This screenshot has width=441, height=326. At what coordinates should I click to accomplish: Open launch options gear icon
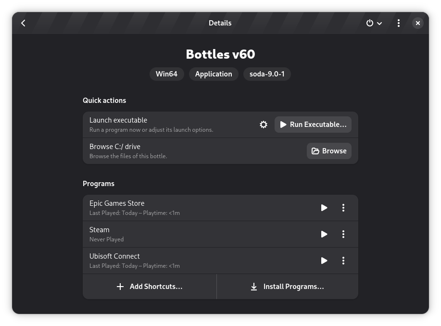coord(264,125)
